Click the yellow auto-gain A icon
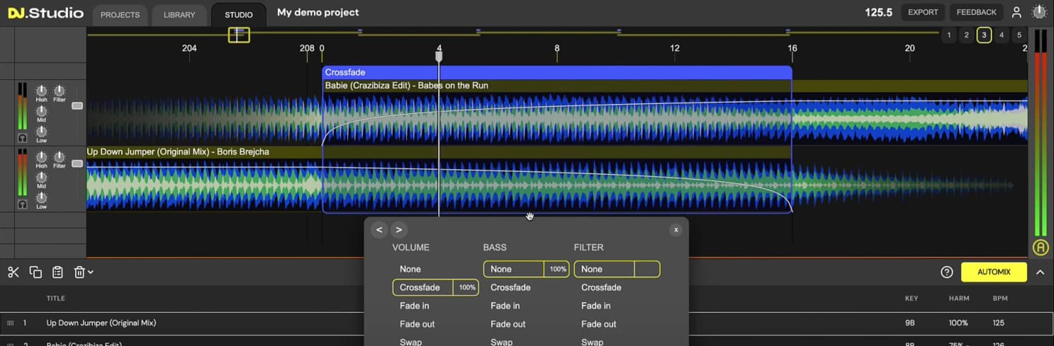1054x346 pixels. (x=1040, y=248)
